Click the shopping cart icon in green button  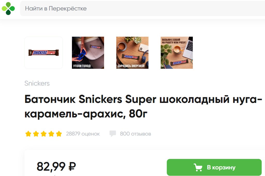tap(198, 167)
